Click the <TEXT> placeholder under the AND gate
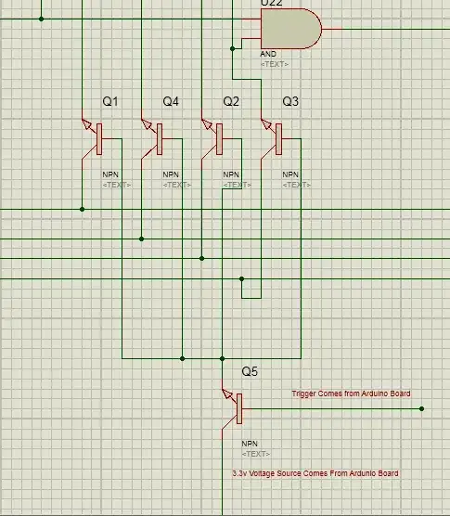450x516 pixels. pyautogui.click(x=275, y=64)
